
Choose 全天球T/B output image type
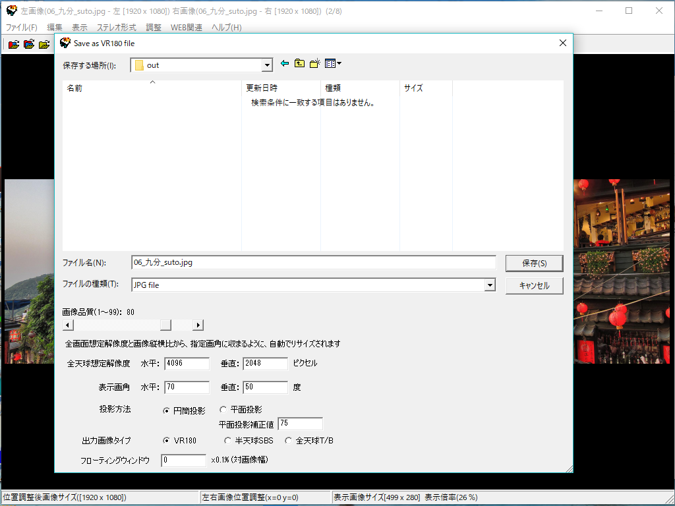pos(288,441)
